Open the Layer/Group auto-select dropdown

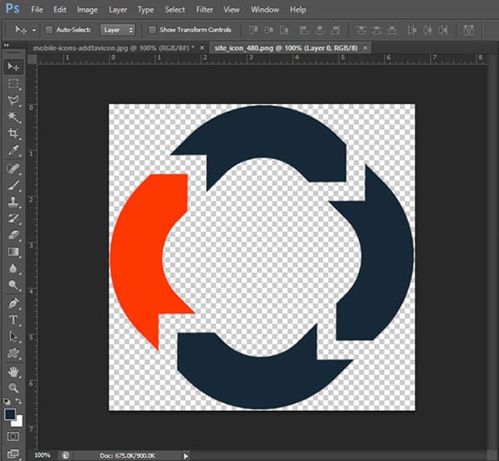pos(118,30)
